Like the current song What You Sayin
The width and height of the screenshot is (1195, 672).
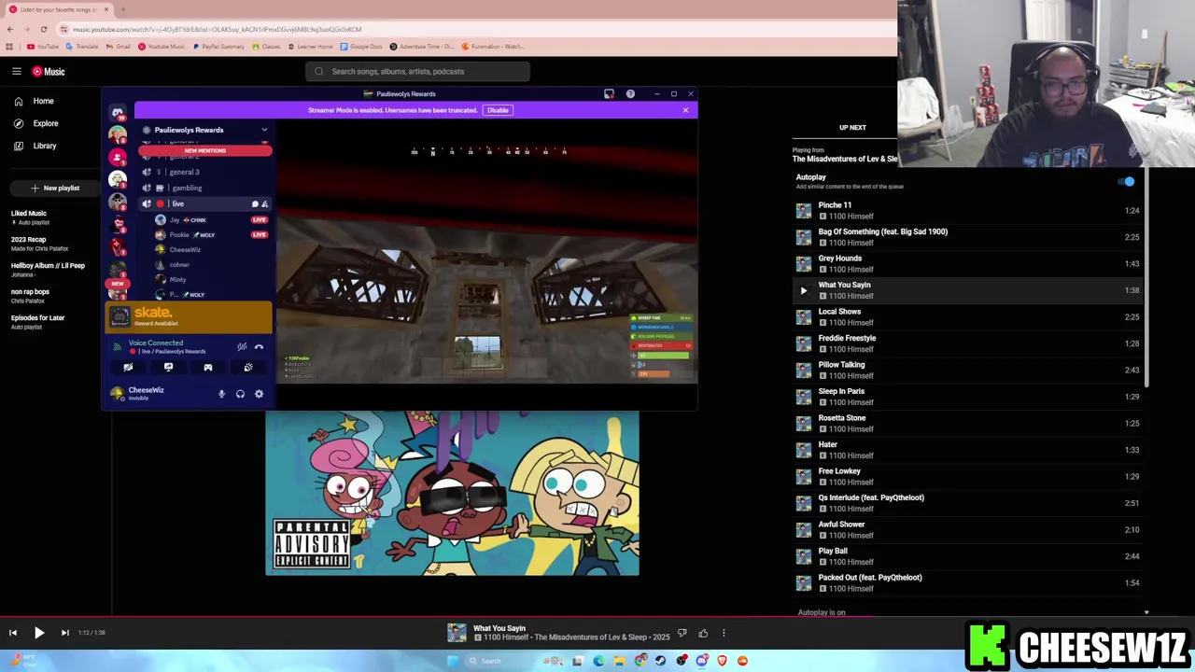point(703,633)
